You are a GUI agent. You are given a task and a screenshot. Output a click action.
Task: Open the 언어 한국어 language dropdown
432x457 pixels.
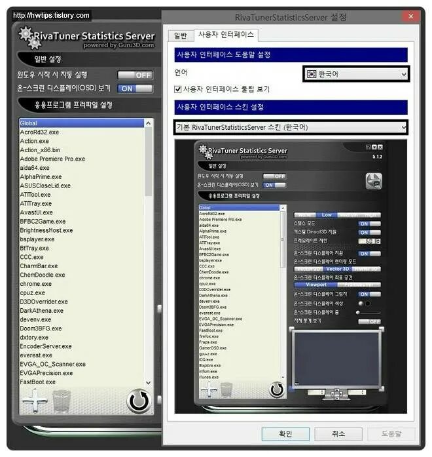click(356, 74)
